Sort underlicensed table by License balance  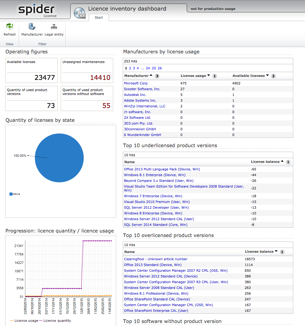point(265,162)
